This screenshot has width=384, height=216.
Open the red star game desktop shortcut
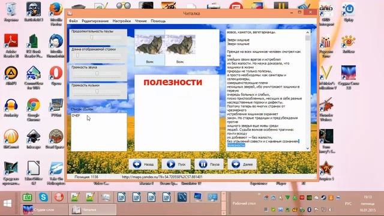(326, 171)
